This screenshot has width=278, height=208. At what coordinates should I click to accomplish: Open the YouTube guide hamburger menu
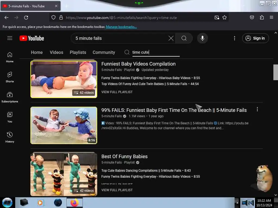tap(10, 38)
